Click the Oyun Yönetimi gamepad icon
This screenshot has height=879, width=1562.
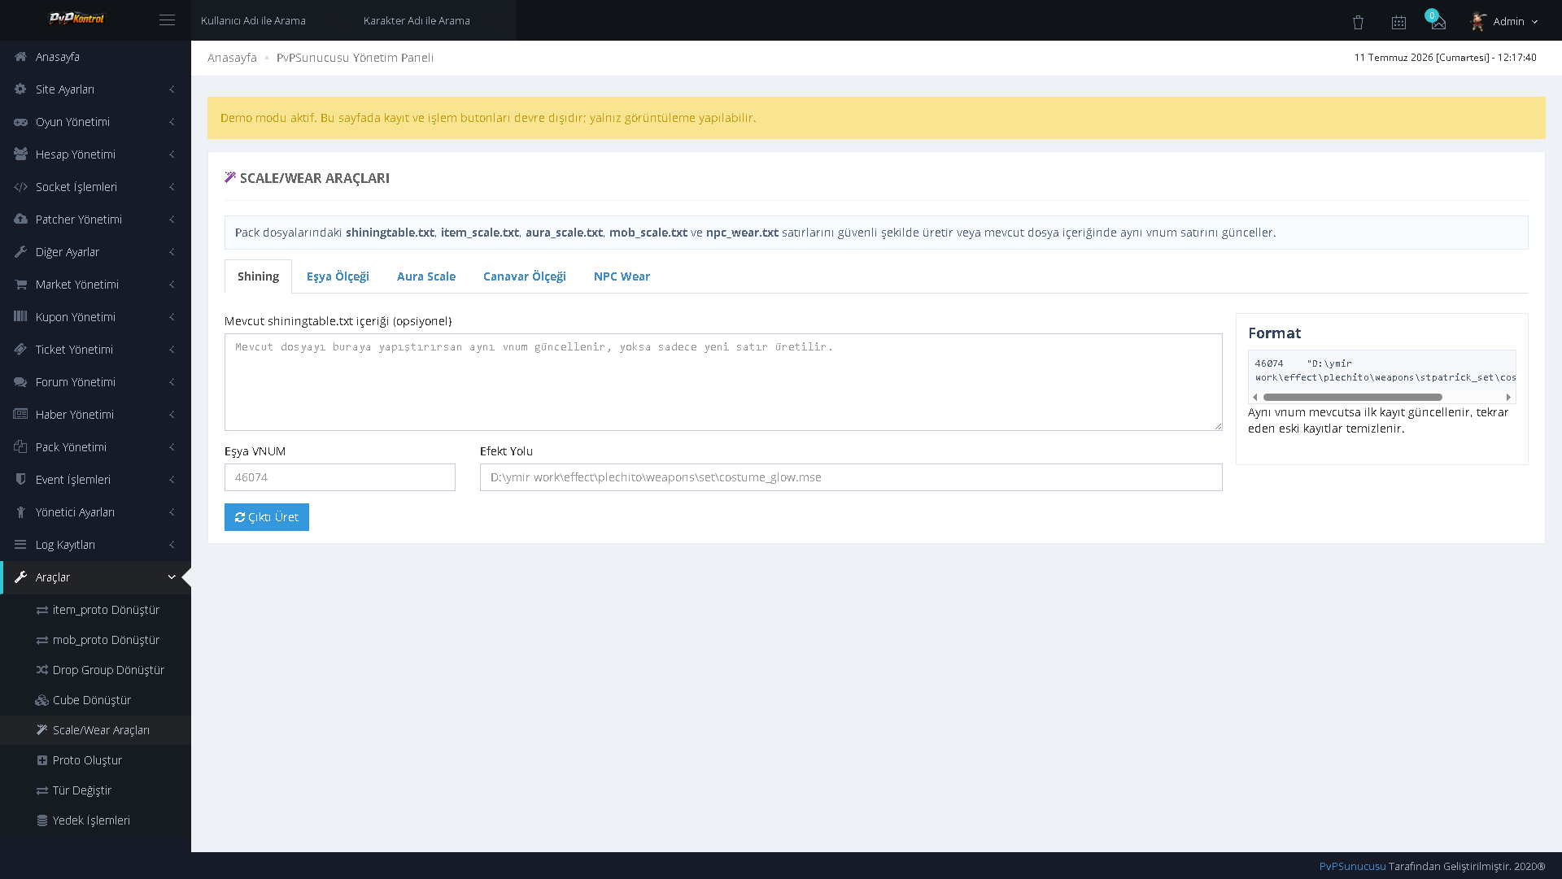20,122
